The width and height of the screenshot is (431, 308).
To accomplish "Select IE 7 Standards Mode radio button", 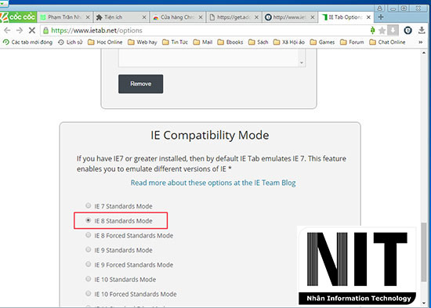I will point(89,205).
